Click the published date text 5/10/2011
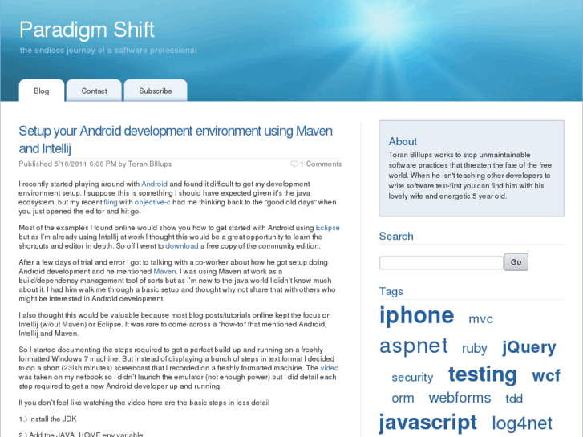This screenshot has height=437, width=583. 71,164
